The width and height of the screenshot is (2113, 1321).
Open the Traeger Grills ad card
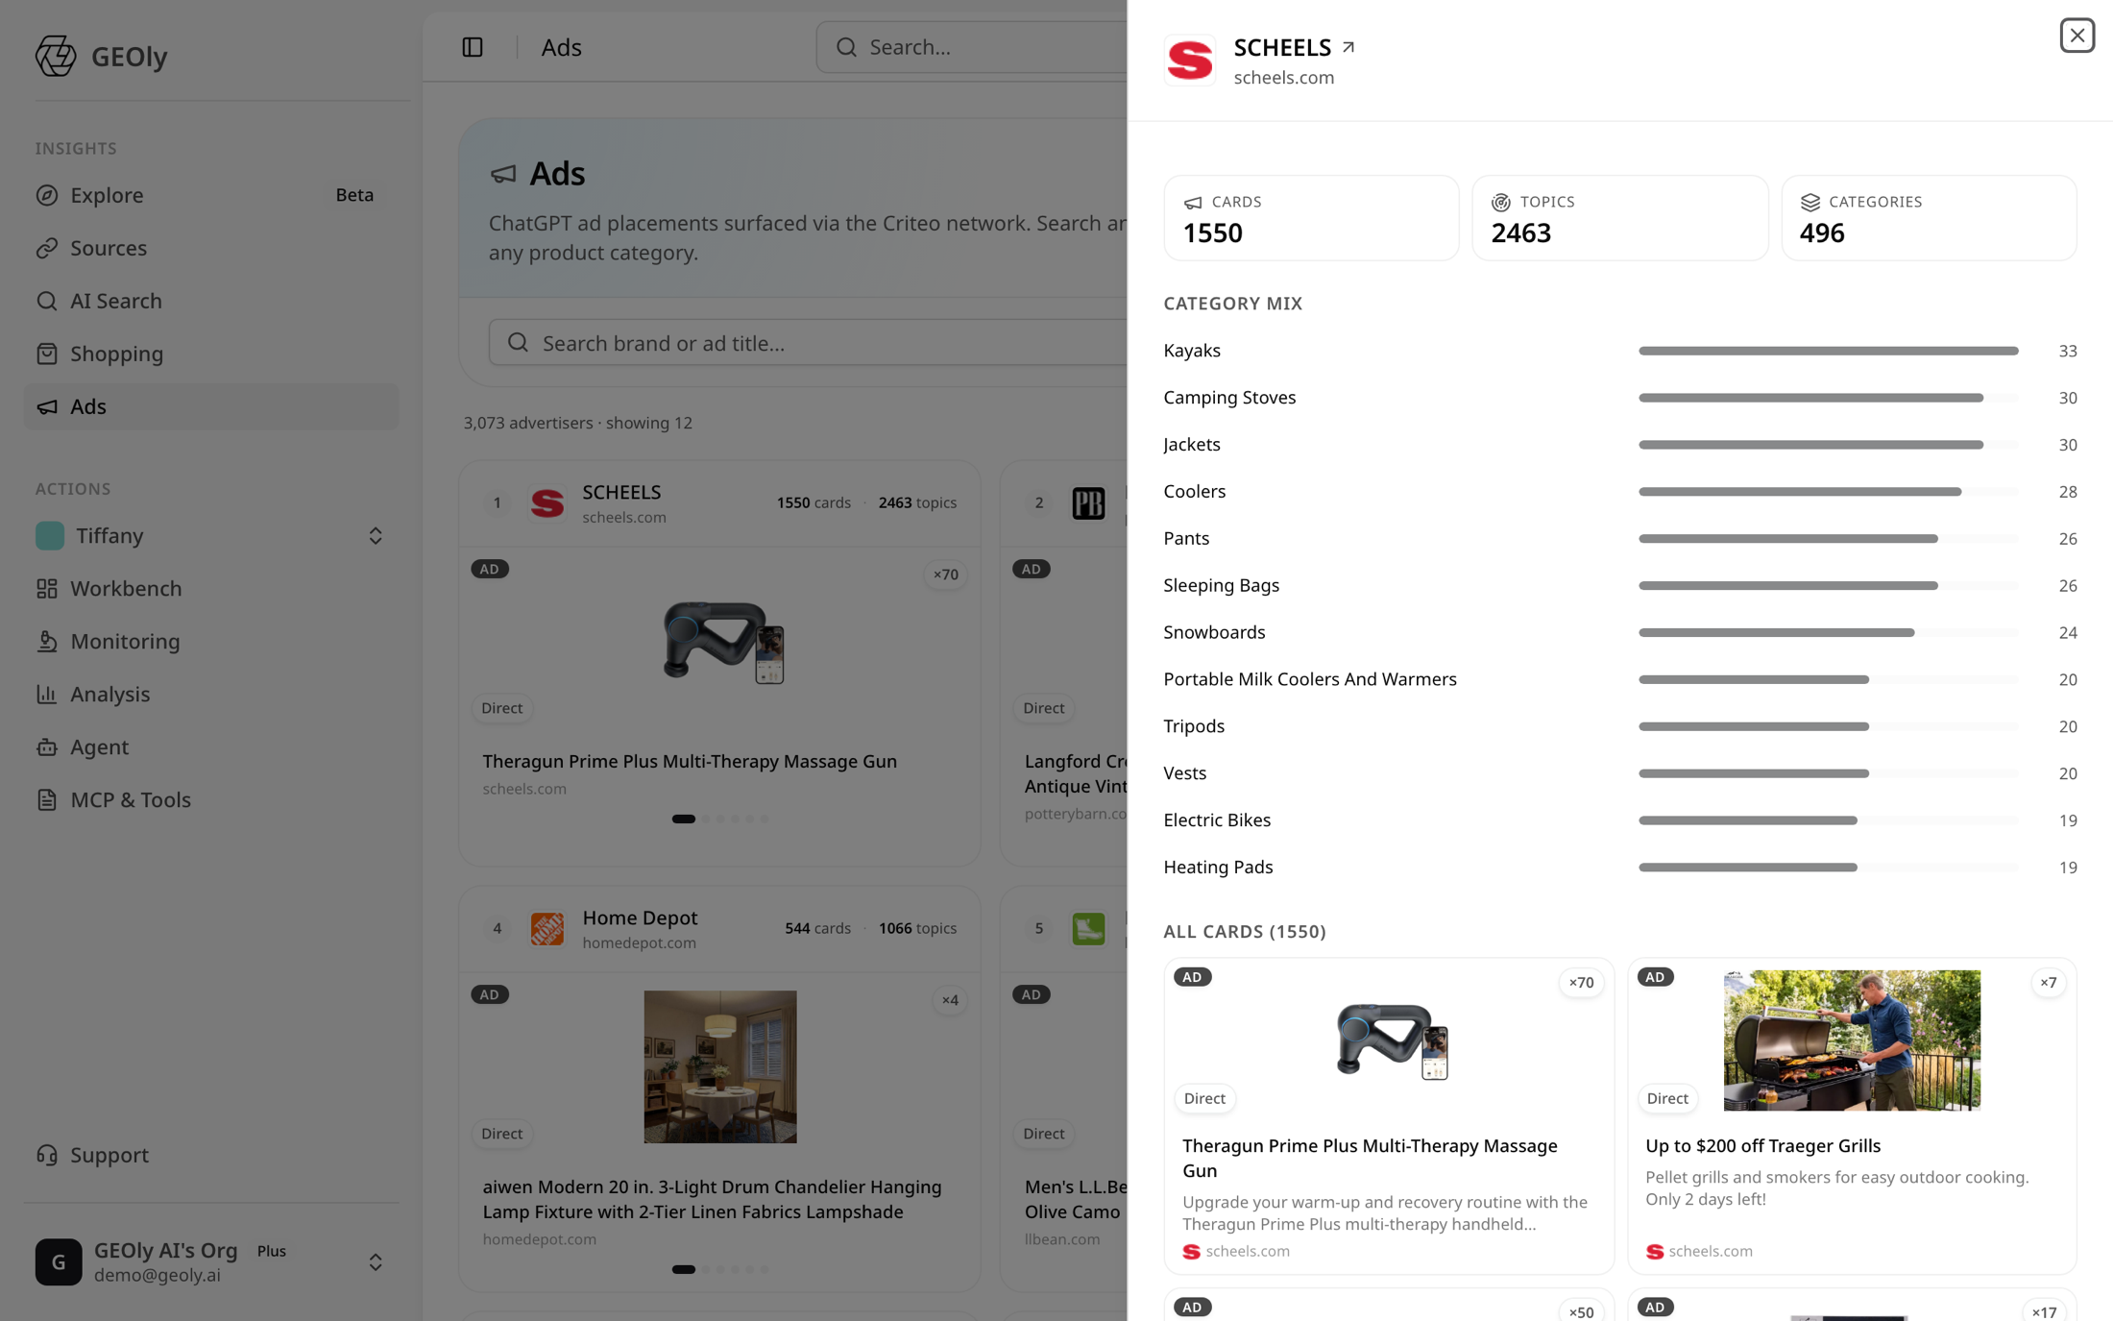[x=1852, y=1115]
